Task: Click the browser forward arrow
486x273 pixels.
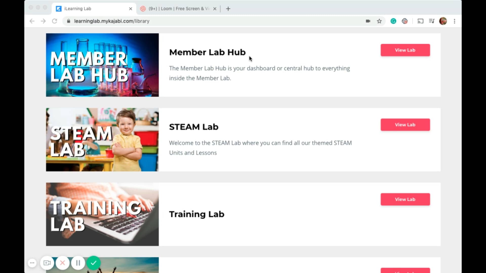Action: coord(43,21)
